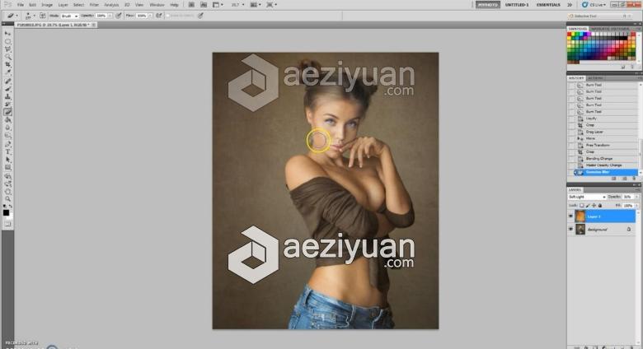Open the Arrange Documents dropdown
Viewport: 643px width, 349px height.
(256, 5)
